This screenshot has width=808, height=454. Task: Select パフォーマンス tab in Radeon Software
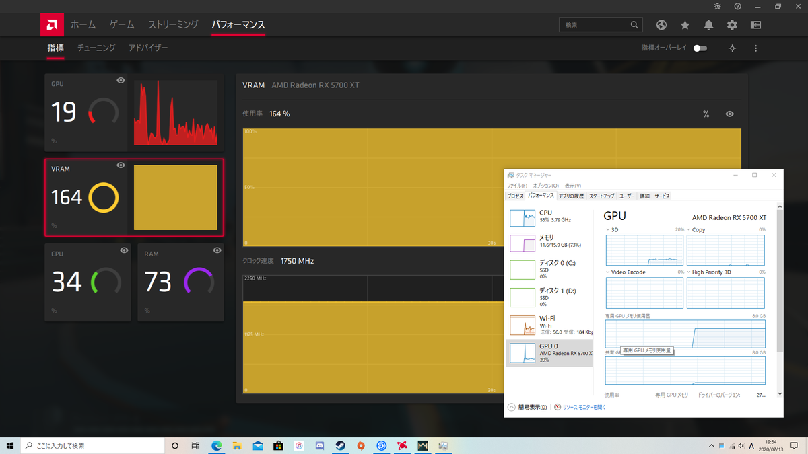[x=238, y=25]
